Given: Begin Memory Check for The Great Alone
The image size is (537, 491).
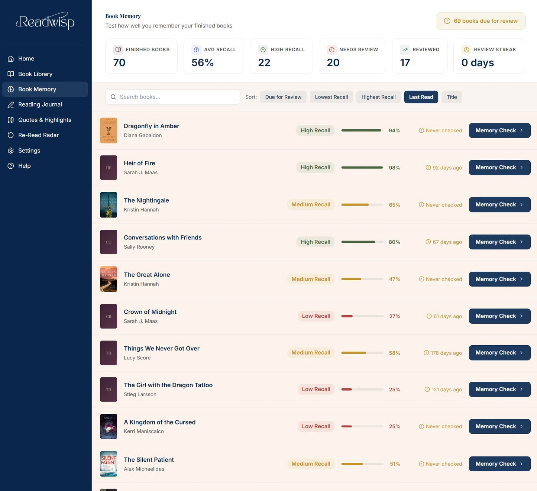Looking at the screenshot, I should coord(500,279).
